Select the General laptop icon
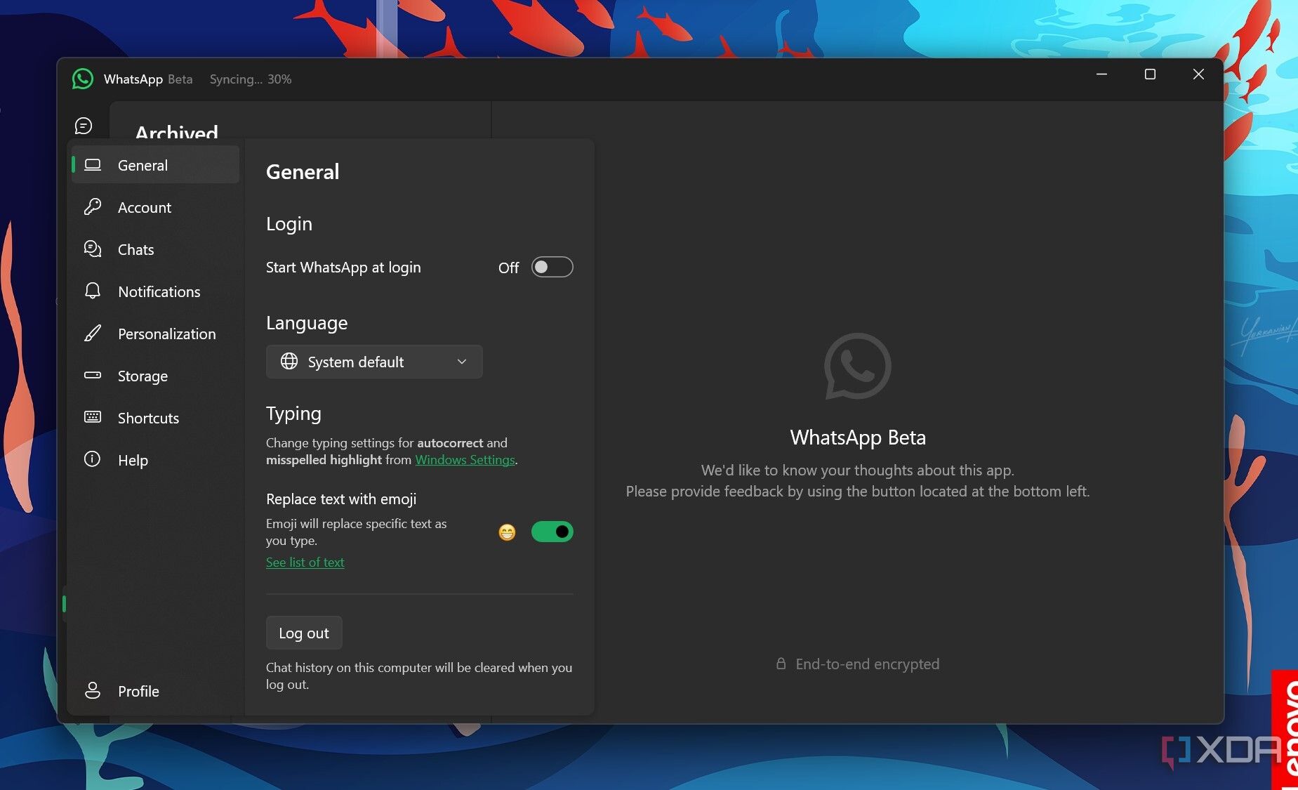The height and width of the screenshot is (790, 1298). pyautogui.click(x=93, y=165)
